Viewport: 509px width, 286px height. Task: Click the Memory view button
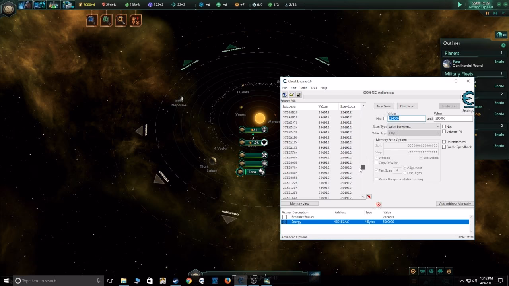[299, 203]
